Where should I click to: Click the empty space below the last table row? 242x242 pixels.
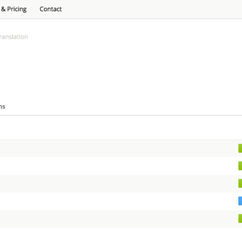pyautogui.click(x=121, y=235)
